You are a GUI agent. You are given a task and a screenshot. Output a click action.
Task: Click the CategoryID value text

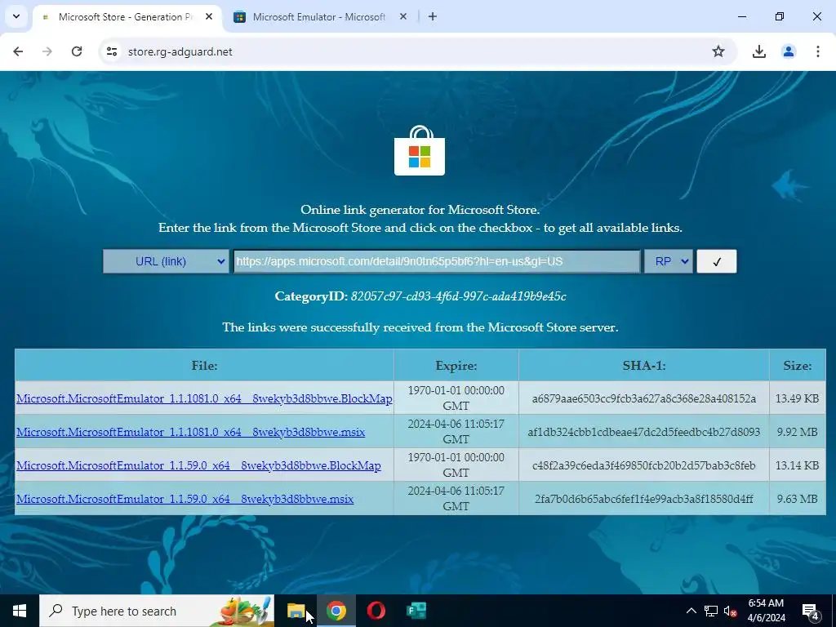tap(459, 296)
